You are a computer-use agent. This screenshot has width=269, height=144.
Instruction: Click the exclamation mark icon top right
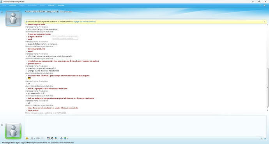coord(260,5)
